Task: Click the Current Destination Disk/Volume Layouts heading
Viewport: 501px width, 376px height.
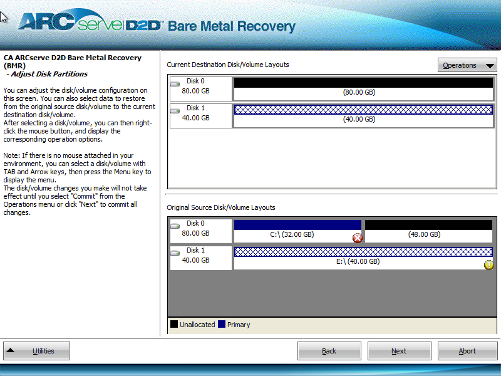Action: [228, 65]
